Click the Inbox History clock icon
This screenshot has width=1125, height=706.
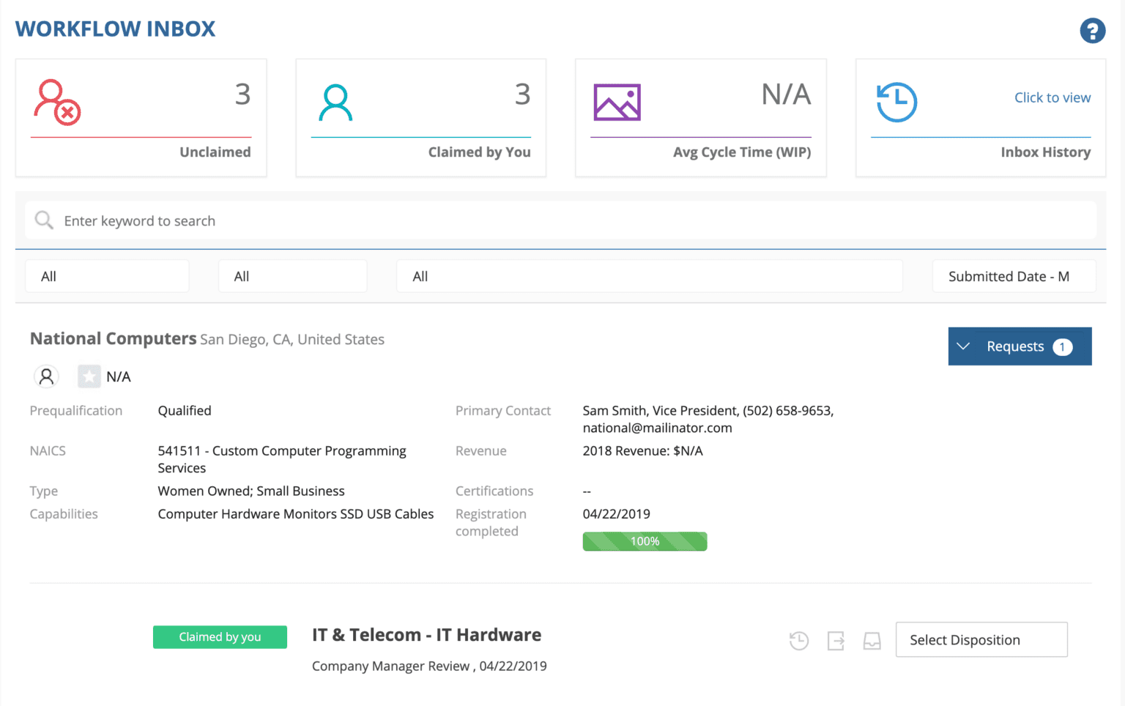click(896, 102)
